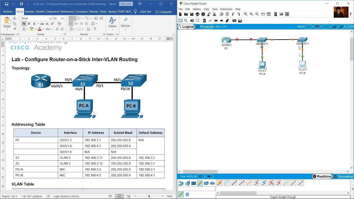354x199 pixels.
Task: Open the Arial font name dropdown
Action: (51, 19)
